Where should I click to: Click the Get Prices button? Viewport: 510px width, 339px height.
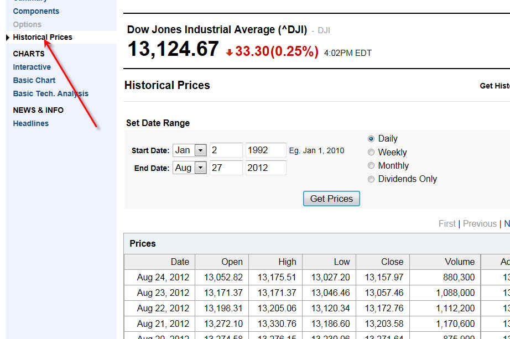coord(331,199)
